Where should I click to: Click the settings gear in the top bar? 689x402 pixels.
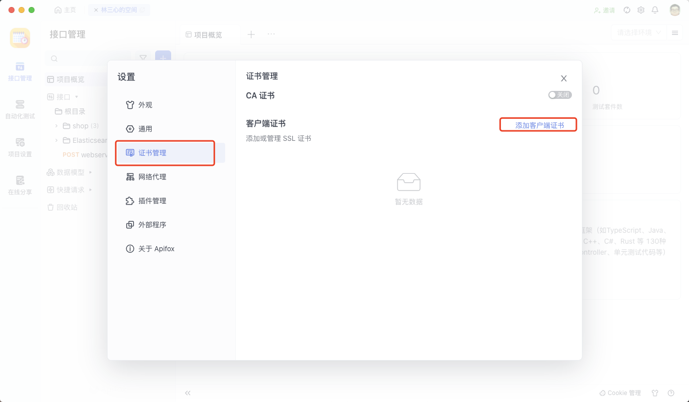click(x=641, y=9)
